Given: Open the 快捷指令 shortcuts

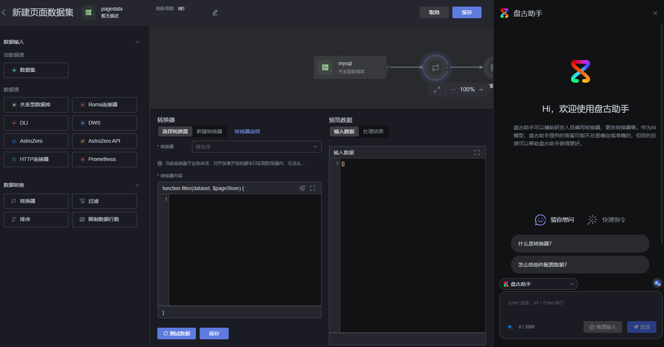Looking at the screenshot, I should 606,220.
